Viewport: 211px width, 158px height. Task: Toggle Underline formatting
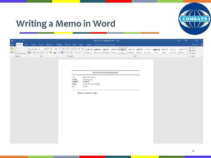(34, 53)
